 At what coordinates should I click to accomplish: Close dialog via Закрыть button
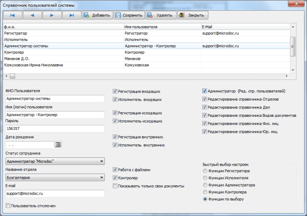click(193, 15)
